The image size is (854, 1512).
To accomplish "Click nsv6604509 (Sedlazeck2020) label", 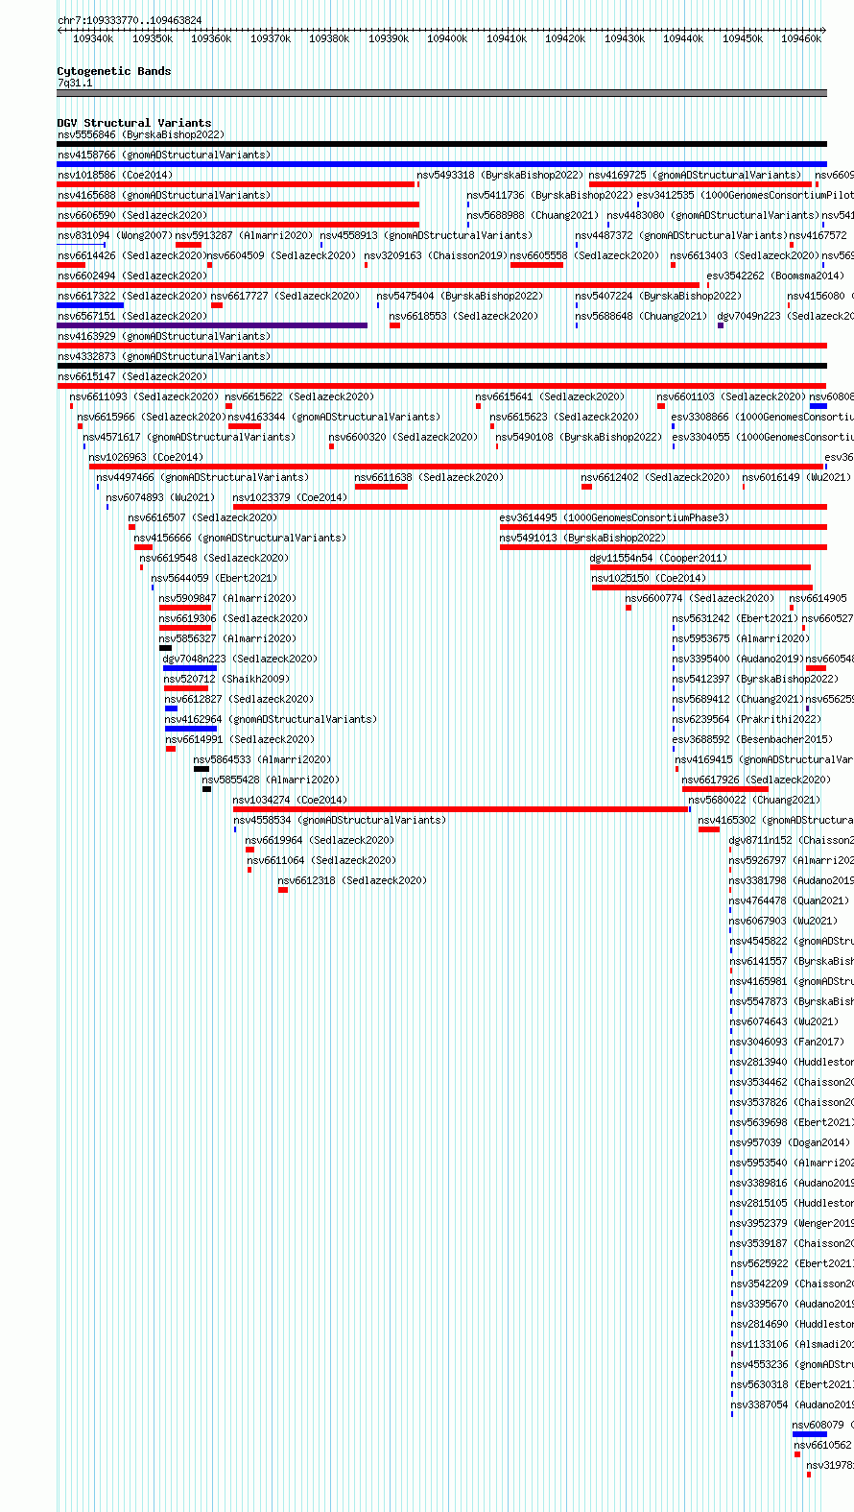I will [x=281, y=255].
